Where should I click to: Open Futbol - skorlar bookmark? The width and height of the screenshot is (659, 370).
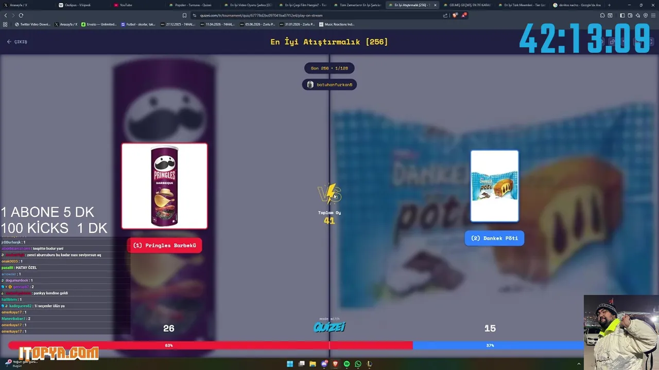point(138,24)
